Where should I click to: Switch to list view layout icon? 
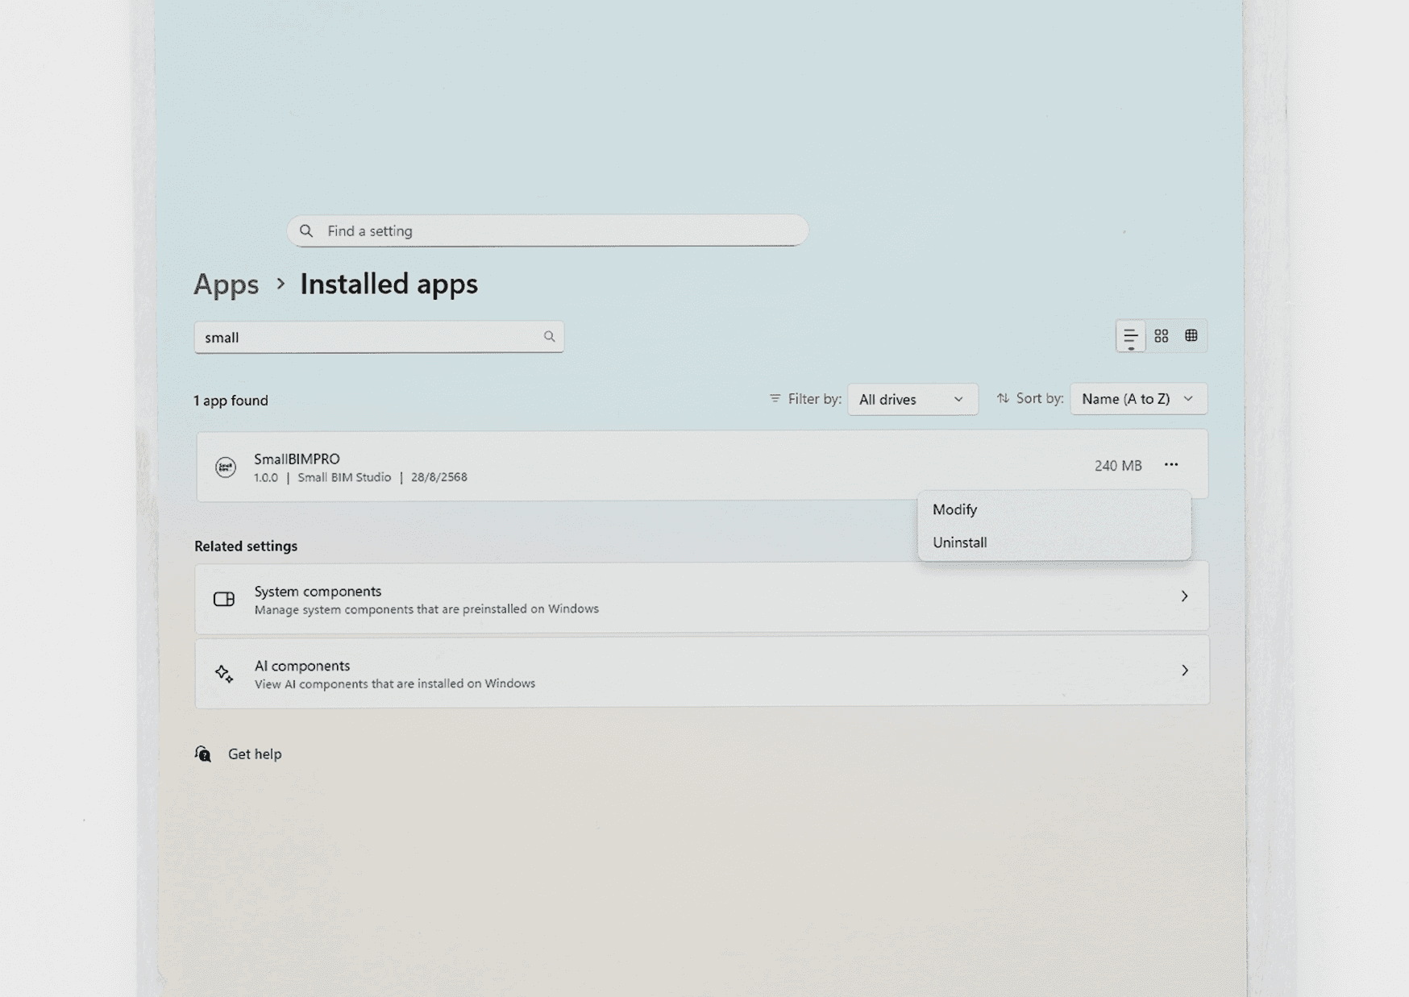(1130, 336)
